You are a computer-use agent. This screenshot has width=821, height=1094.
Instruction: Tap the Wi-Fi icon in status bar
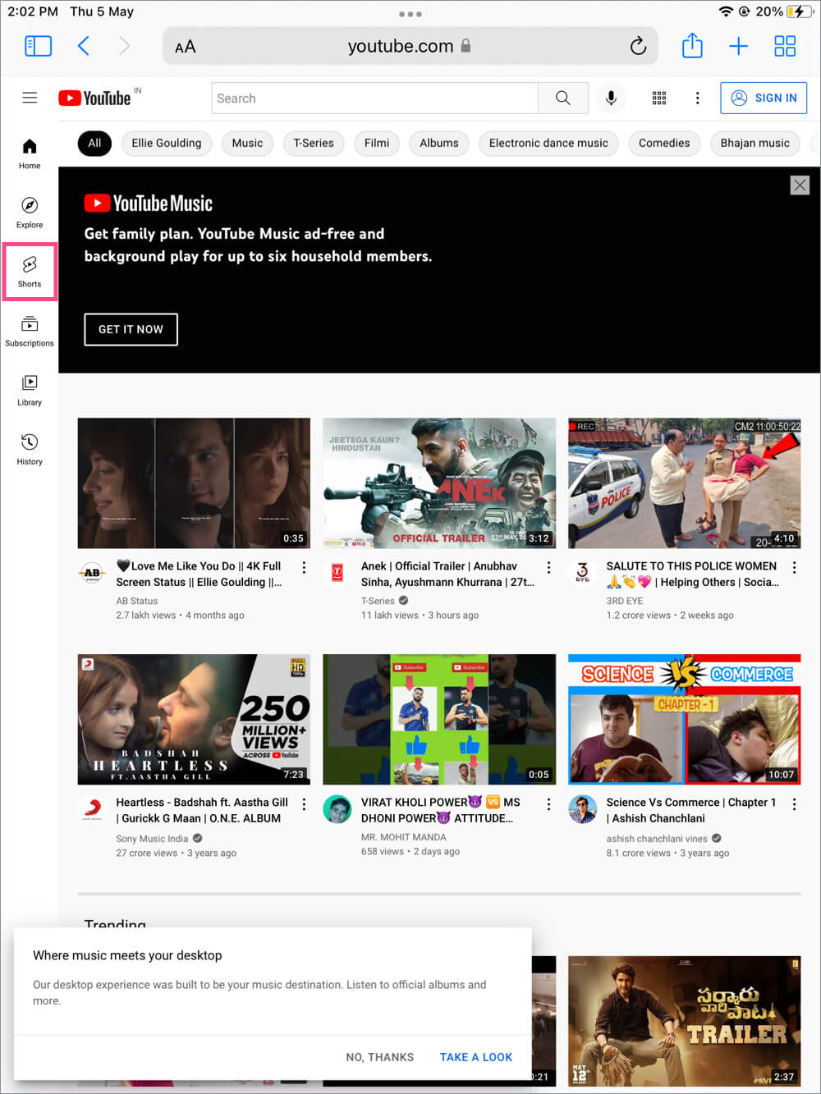point(726,11)
